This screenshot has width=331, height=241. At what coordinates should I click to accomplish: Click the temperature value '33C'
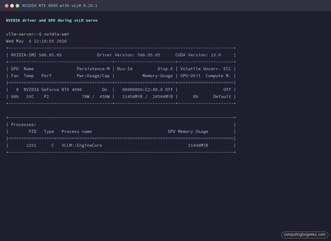[30, 97]
